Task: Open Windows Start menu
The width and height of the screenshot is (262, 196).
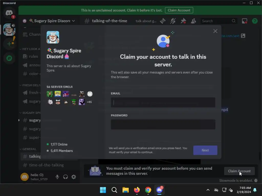Action: click(x=103, y=190)
